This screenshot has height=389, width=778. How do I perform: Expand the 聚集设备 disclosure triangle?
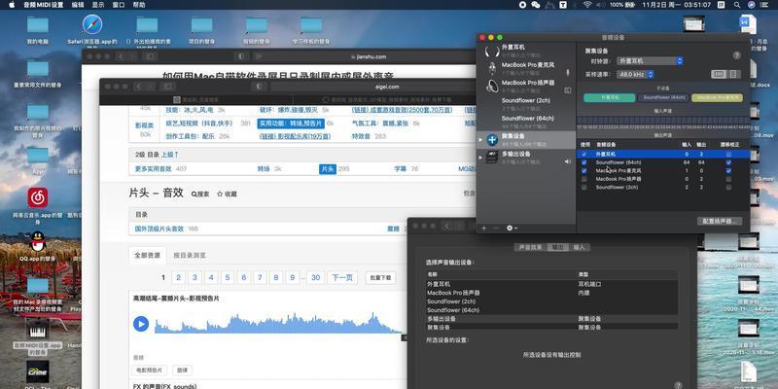(480, 140)
